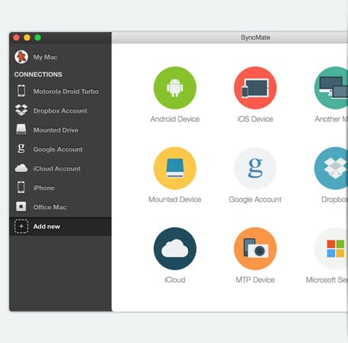Screen dimensions: 348x343
Task: Select Motorola Droid Turbo connection label
Action: point(66,91)
